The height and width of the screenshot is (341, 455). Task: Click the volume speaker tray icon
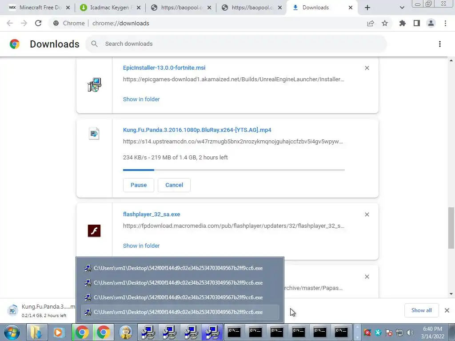(x=410, y=333)
